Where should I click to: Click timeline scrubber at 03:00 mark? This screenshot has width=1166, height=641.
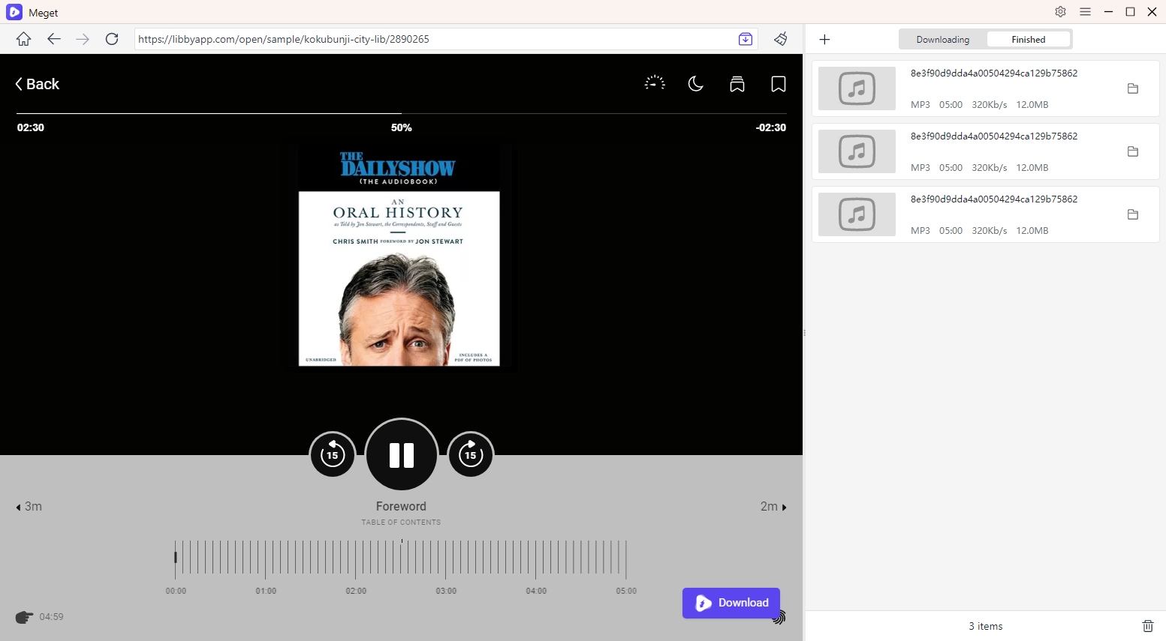tap(446, 559)
